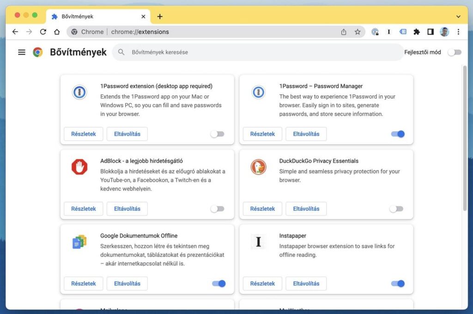Click the AdBlock red hand icon
The height and width of the screenshot is (314, 473).
point(79,166)
